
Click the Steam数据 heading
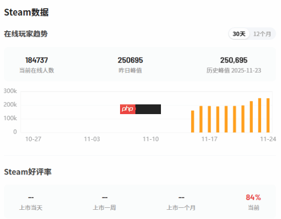pyautogui.click(x=27, y=12)
